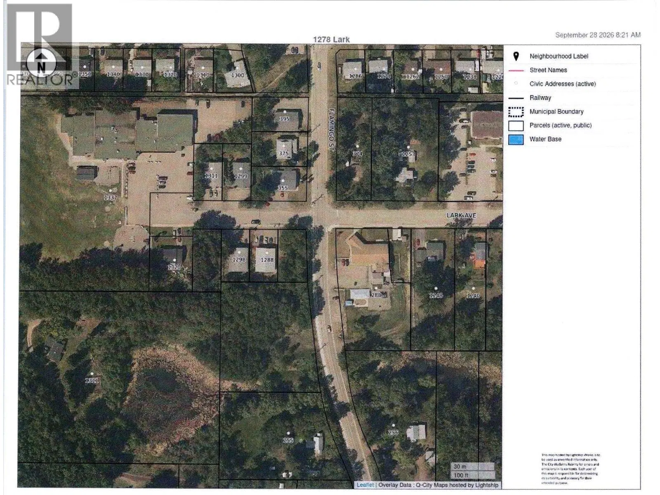Select civic address 1240 parcel
660x495 pixels.
coord(473,295)
